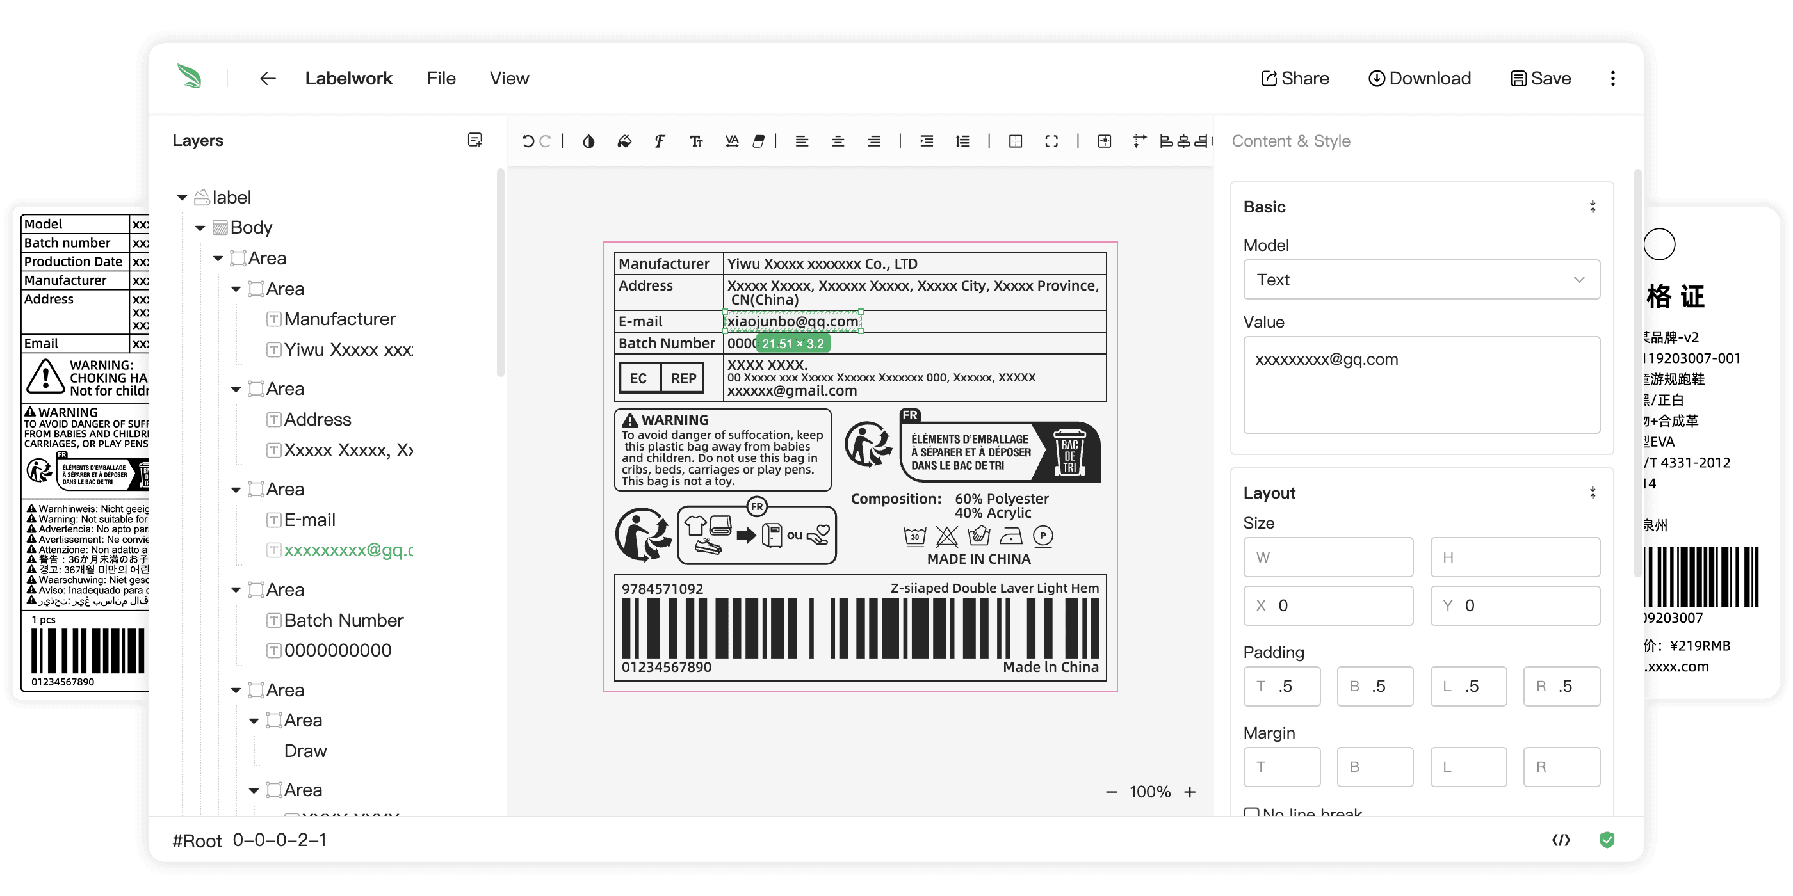Click the text size icon
Viewport: 1793px width, 896px height.
pos(695,141)
